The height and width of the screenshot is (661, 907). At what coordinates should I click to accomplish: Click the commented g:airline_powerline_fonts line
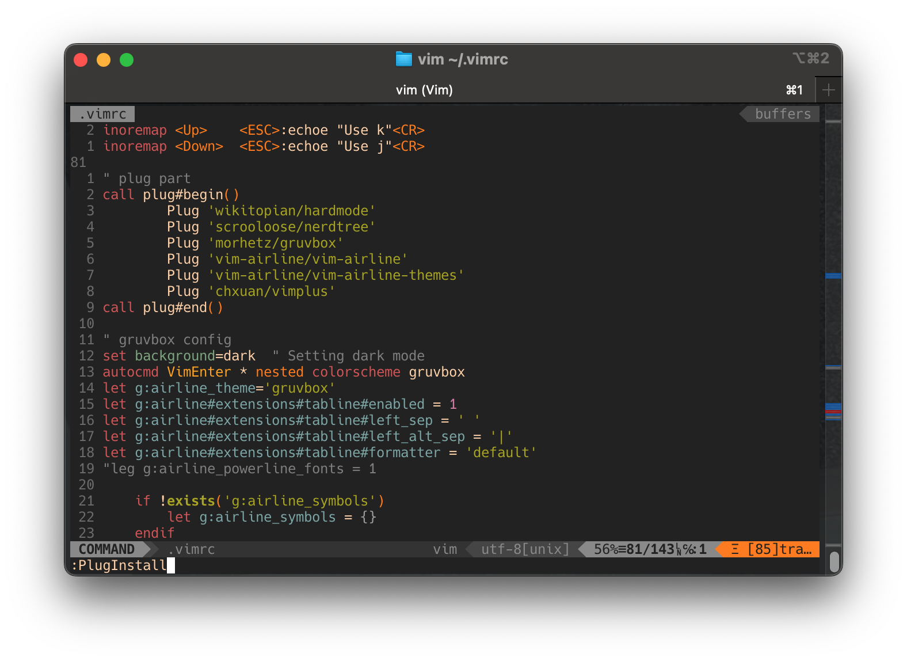(239, 469)
